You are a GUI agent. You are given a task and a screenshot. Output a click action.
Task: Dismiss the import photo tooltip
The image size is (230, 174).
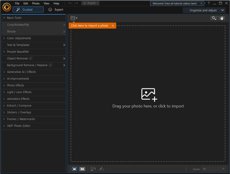[113, 26]
